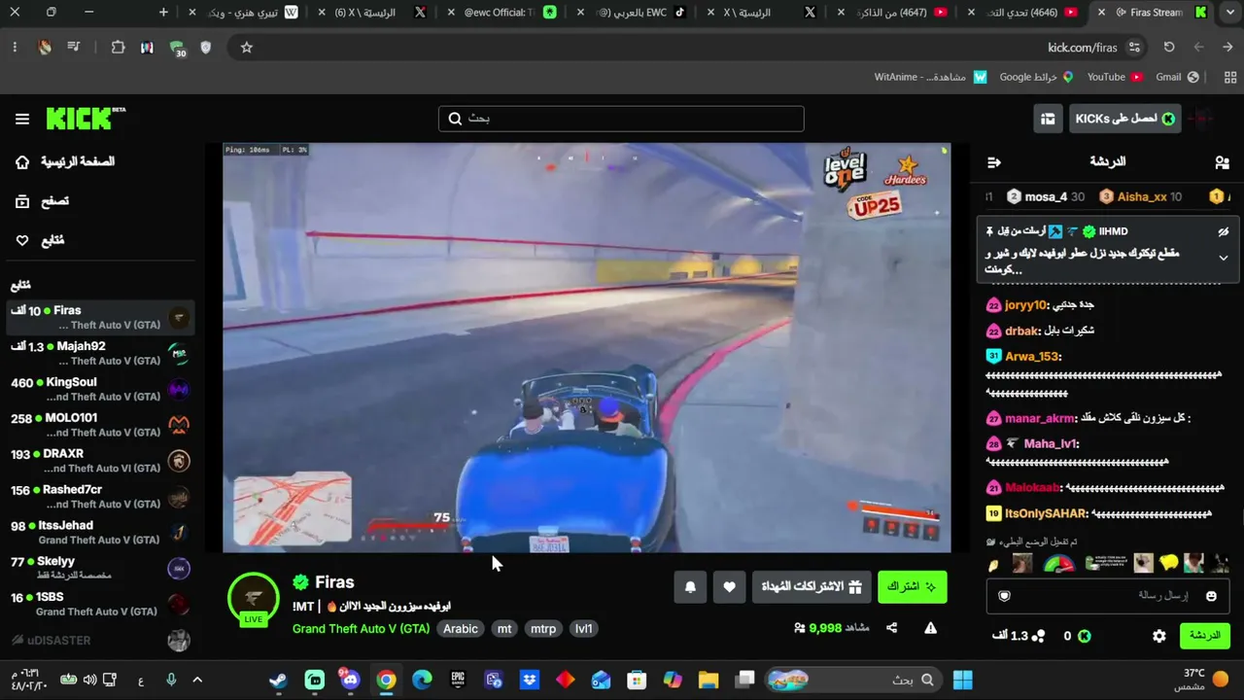Open MOLO101's channel from the sidebar

pos(100,425)
